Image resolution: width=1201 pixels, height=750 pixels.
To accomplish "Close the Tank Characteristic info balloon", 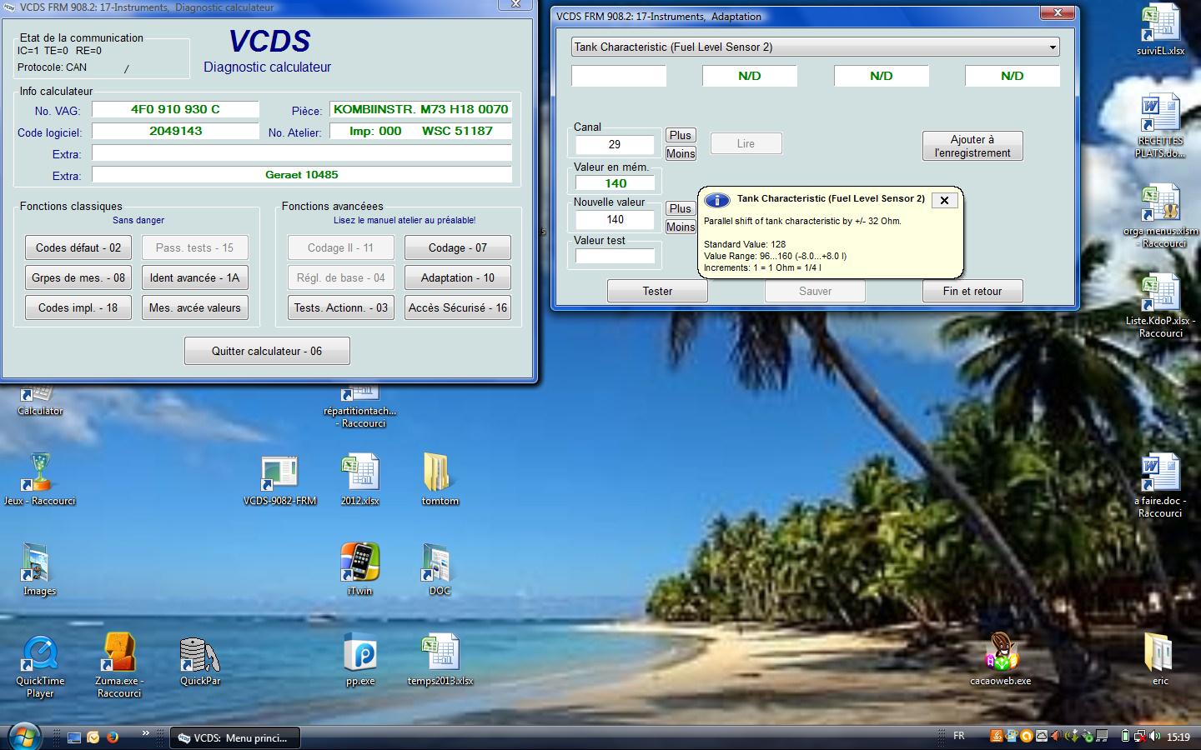I will [944, 200].
